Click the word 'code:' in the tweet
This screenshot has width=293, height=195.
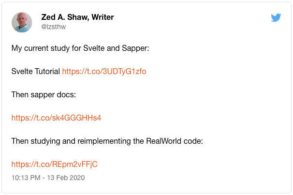click(x=193, y=141)
